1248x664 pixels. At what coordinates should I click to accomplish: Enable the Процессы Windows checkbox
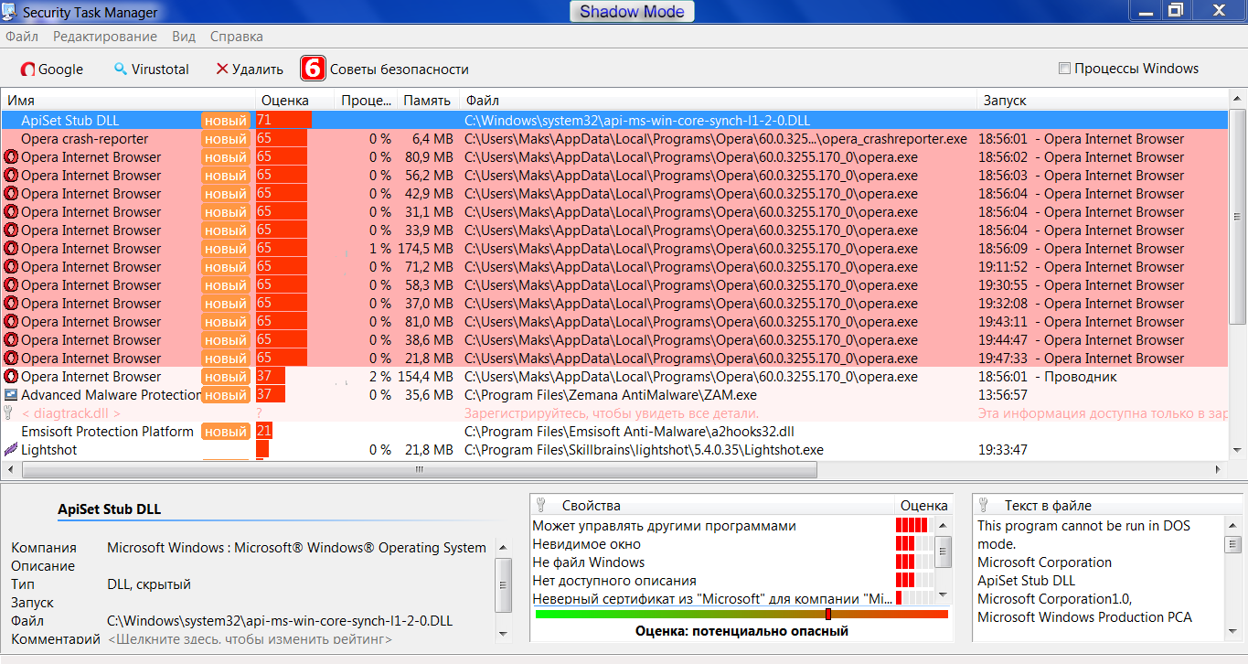[x=1064, y=69]
